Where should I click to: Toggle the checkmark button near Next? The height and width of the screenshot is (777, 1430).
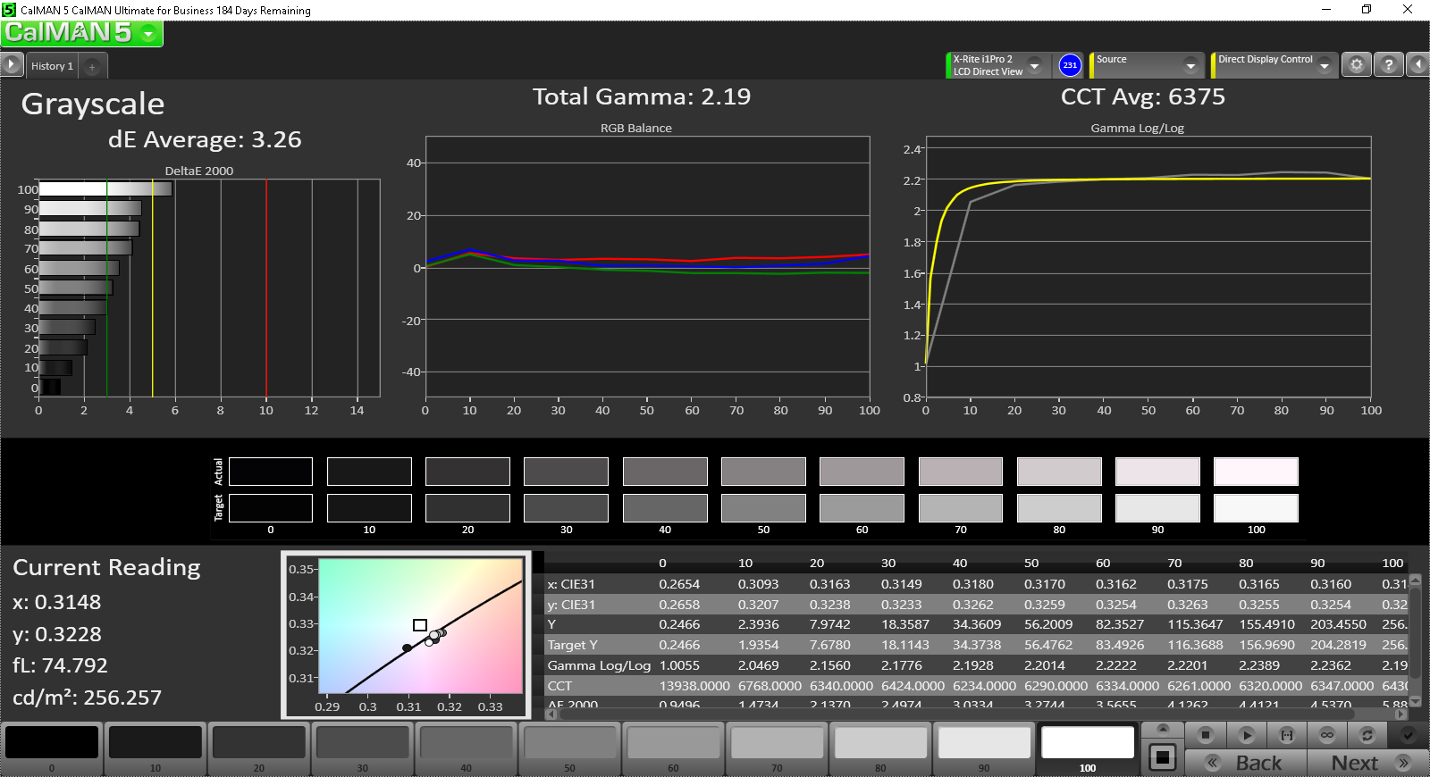click(1408, 735)
